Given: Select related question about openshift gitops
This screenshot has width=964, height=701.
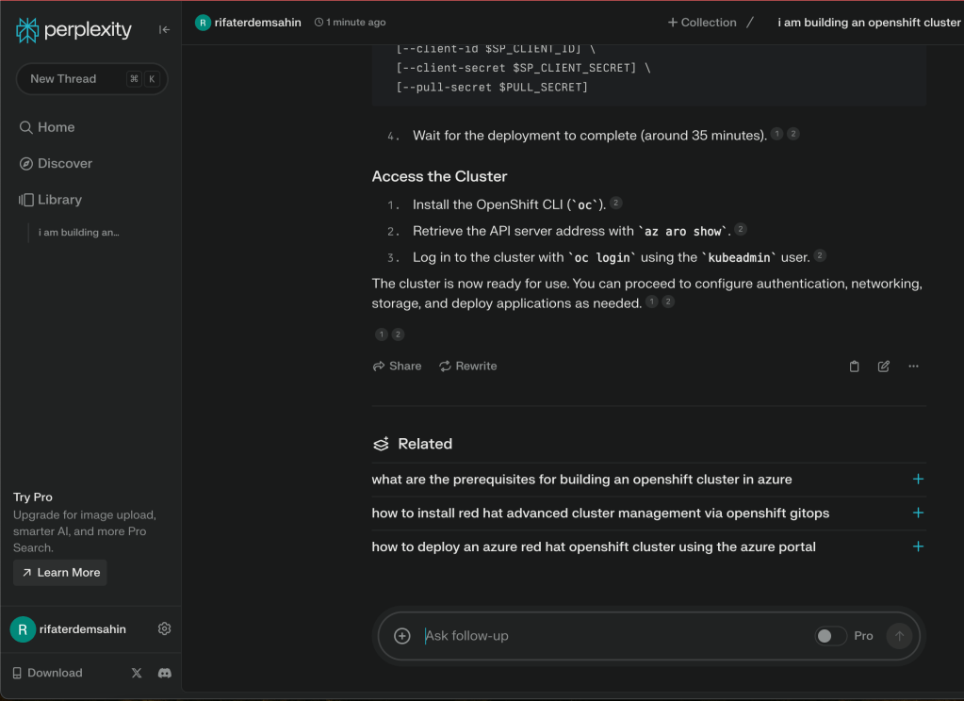Looking at the screenshot, I should [x=600, y=514].
